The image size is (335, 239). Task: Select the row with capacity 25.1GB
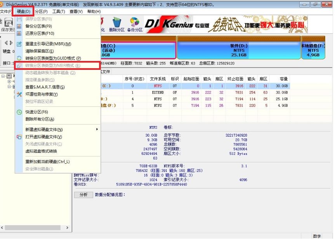(x=195, y=99)
